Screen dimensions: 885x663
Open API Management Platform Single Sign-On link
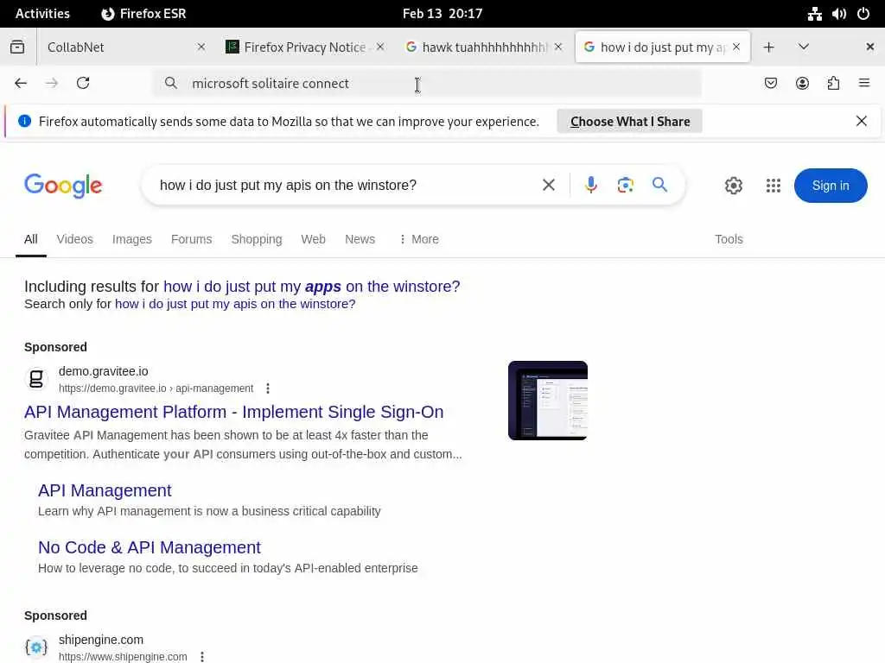coord(233,412)
